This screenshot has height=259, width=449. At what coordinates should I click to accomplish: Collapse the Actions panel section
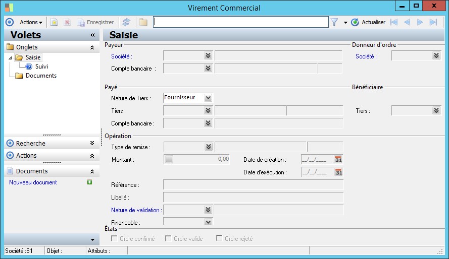click(x=92, y=156)
